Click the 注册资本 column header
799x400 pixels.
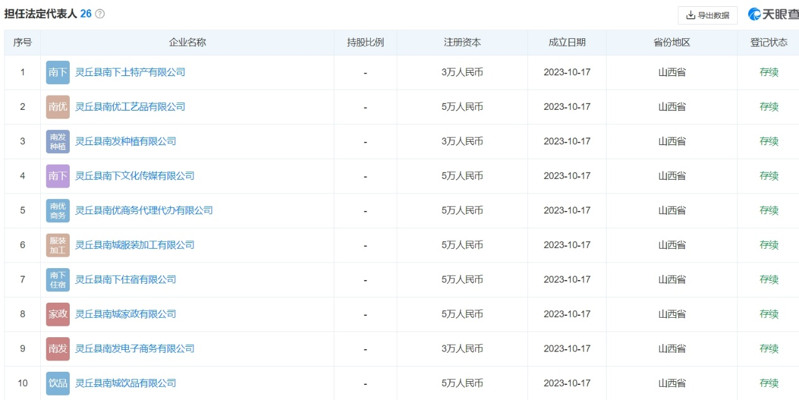(462, 42)
